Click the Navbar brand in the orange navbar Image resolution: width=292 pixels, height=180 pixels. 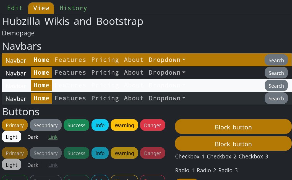(x=16, y=61)
